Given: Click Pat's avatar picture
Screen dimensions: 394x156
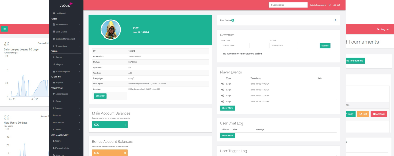Looking at the screenshot, I should pyautogui.click(x=111, y=29).
